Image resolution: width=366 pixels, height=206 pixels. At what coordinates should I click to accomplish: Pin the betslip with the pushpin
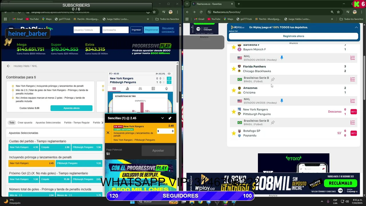[x=170, y=118]
